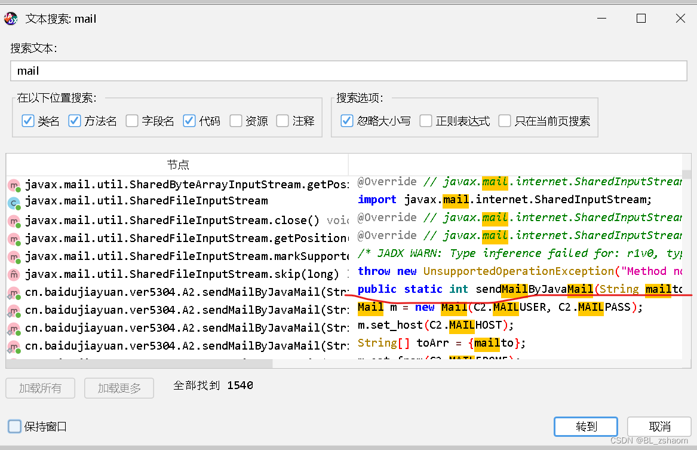The image size is (697, 450).
Task: Select code line import javax.mail.internet.SharedInputStream
Action: pos(505,200)
